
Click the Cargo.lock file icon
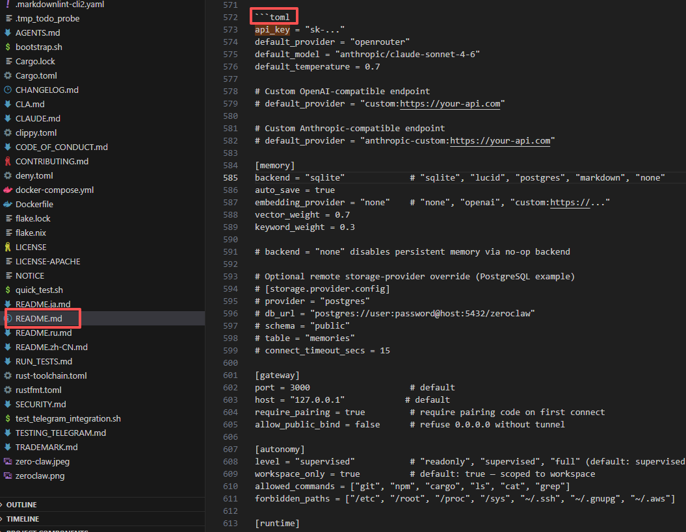tap(8, 61)
